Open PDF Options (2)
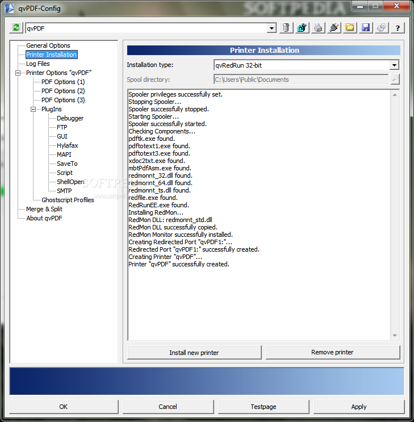 [x=63, y=91]
